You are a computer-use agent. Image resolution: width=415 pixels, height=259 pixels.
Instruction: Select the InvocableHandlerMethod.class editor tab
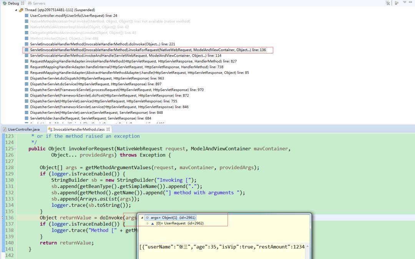pos(79,129)
